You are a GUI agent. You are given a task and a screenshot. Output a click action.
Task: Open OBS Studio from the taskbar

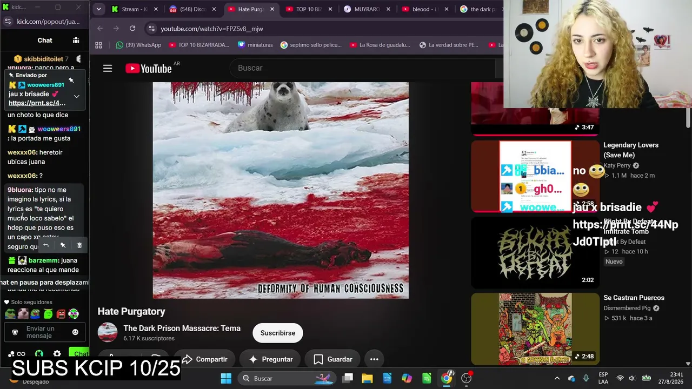click(467, 378)
